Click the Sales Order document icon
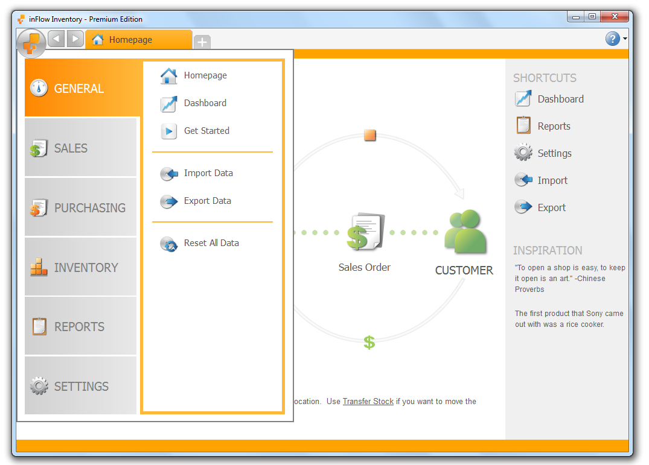This screenshot has width=649, height=465. click(x=366, y=232)
